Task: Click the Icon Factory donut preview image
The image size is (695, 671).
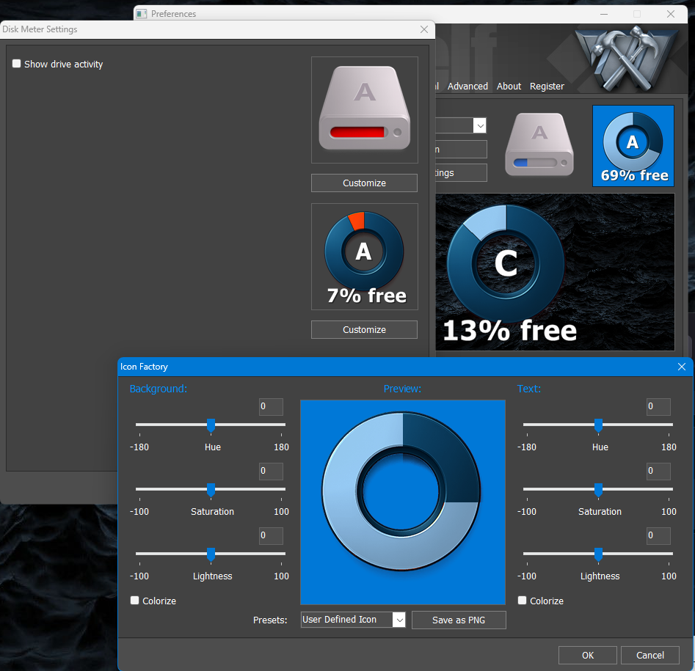Action: coord(402,502)
